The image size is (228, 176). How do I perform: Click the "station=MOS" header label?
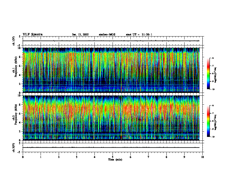107,35
